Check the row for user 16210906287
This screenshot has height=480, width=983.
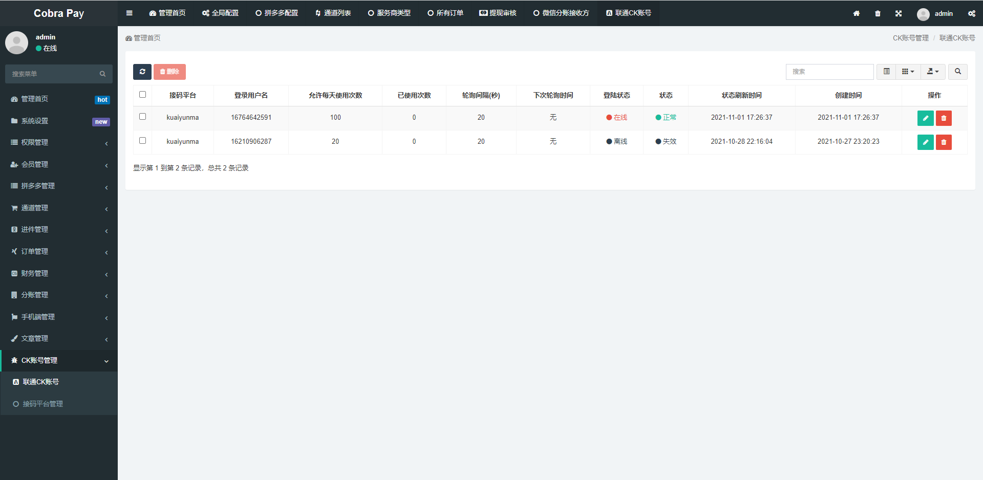pyautogui.click(x=142, y=140)
